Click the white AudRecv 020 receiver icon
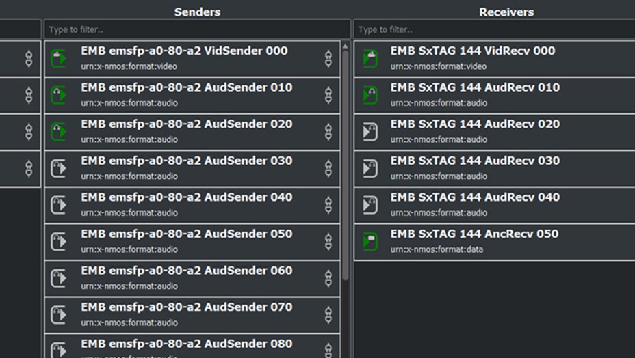 pyautogui.click(x=370, y=131)
